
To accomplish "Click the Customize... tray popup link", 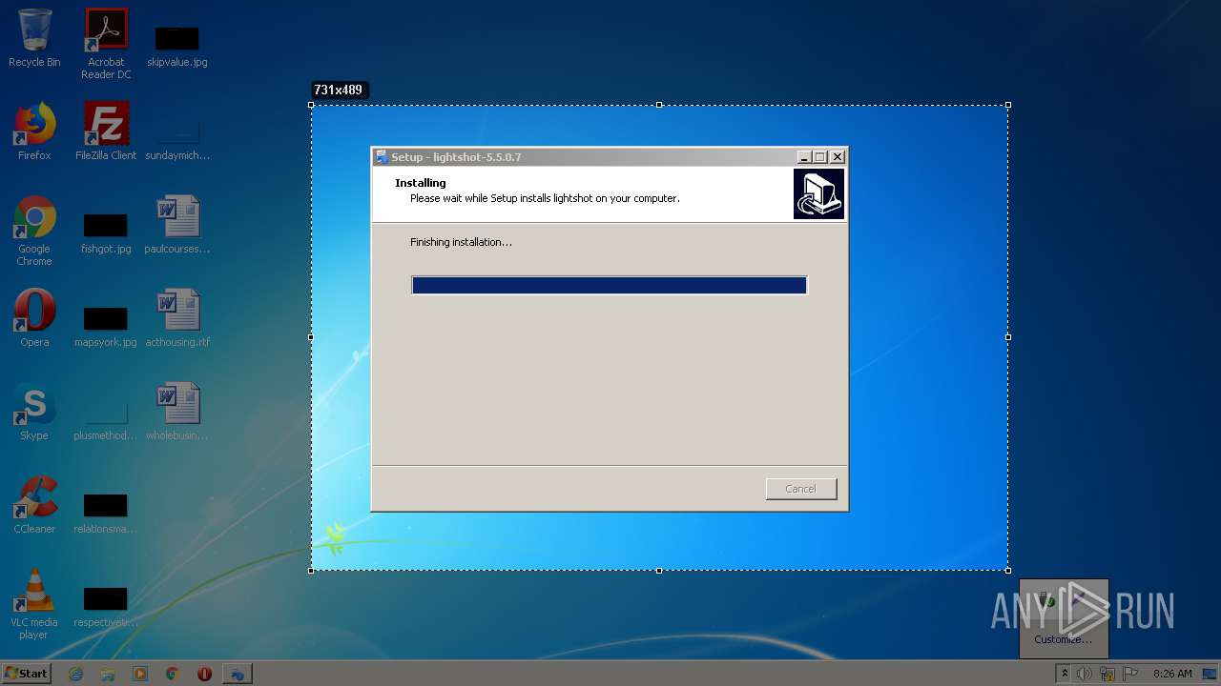I will coord(1063,639).
